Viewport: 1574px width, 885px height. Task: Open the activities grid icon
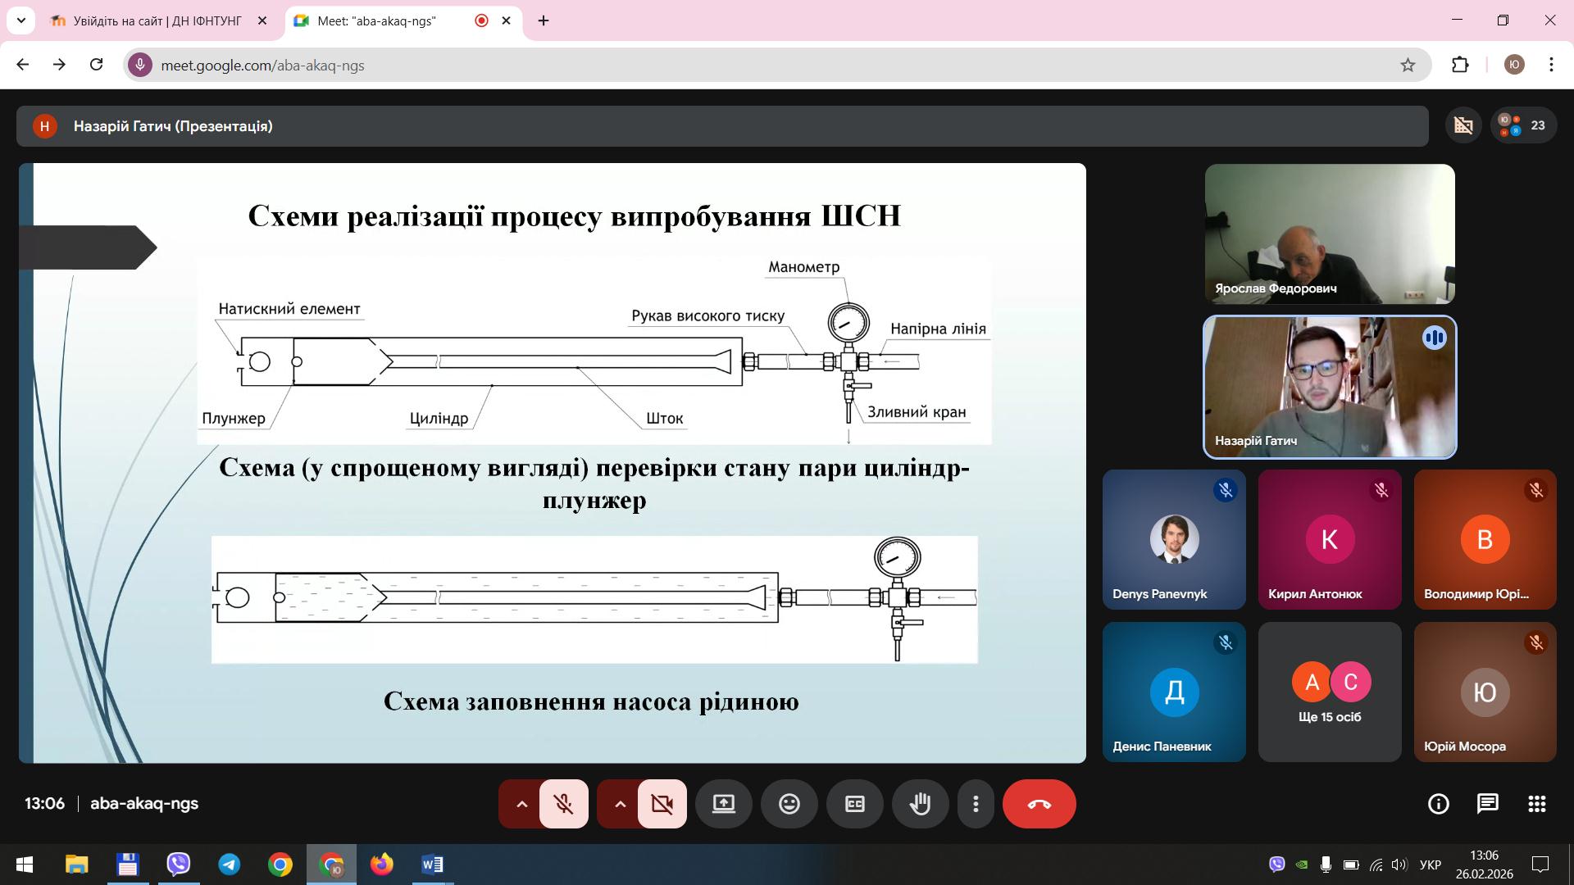1536,804
